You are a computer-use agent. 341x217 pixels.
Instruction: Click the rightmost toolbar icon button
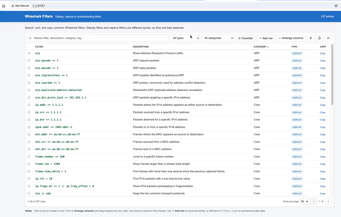pos(328,38)
